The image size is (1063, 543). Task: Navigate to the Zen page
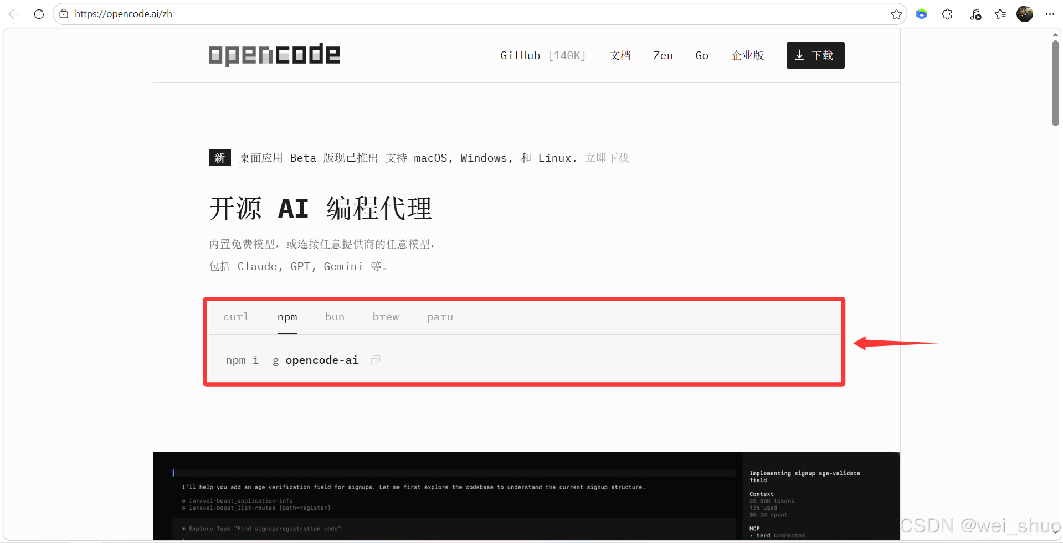663,55
